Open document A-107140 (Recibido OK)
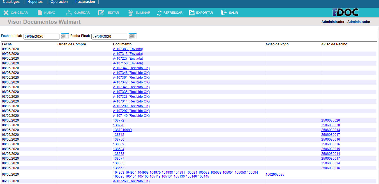Image resolution: width=379 pixels, height=184 pixels. 131,116
